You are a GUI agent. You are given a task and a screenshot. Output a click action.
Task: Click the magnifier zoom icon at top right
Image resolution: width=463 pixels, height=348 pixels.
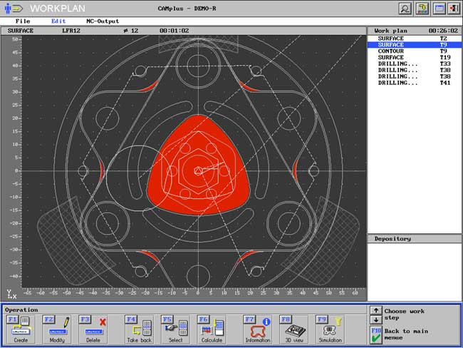pyautogui.click(x=405, y=9)
